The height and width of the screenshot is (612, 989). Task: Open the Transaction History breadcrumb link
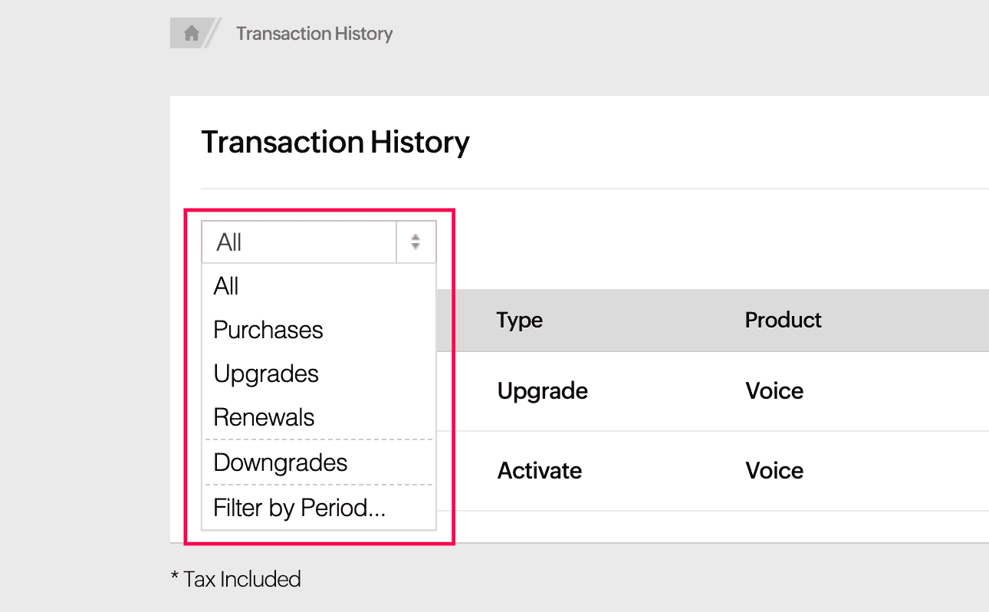pos(314,34)
